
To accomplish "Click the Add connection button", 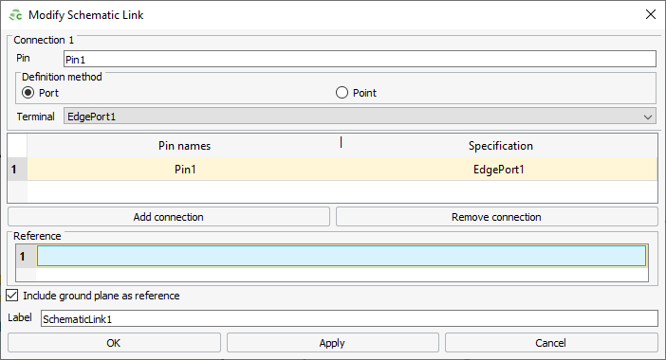I will tap(169, 217).
